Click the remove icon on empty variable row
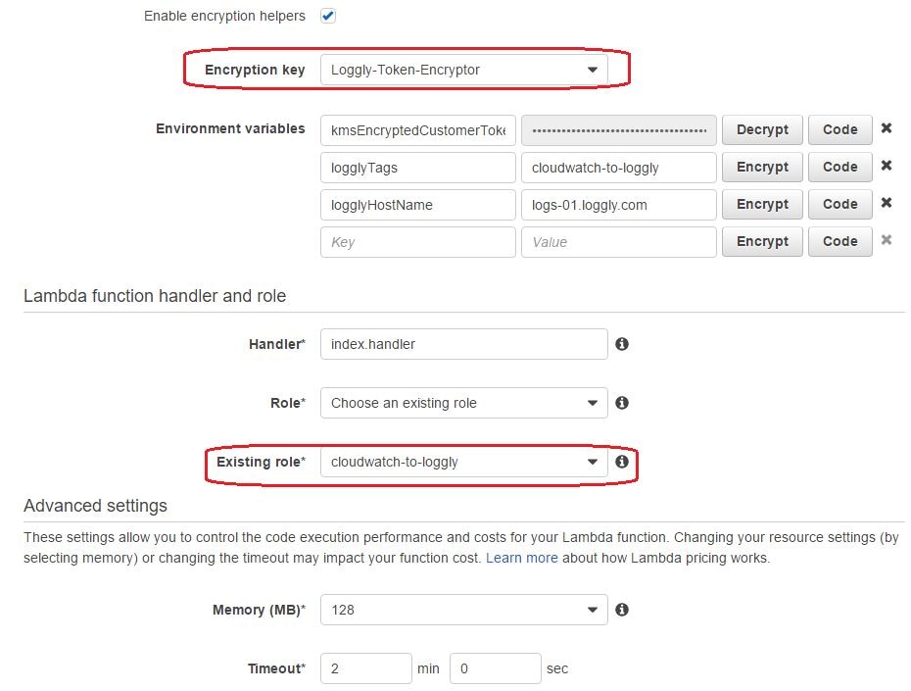Viewport: 911px width, 691px height. pyautogui.click(x=886, y=241)
